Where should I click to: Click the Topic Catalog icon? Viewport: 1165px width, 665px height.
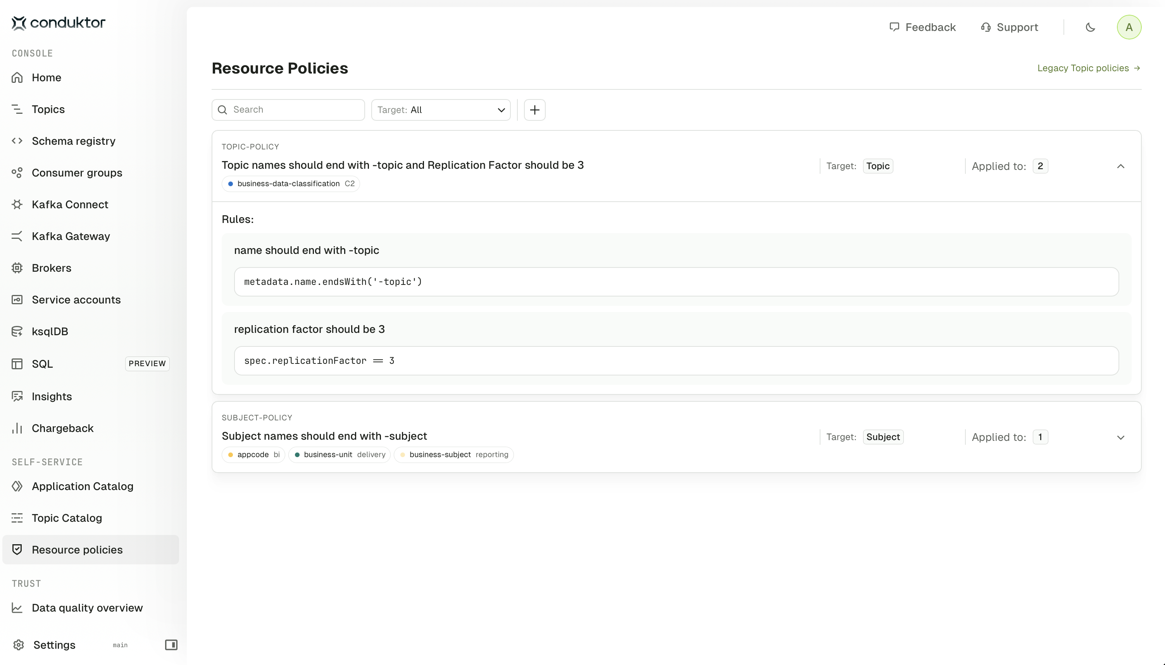pyautogui.click(x=17, y=518)
